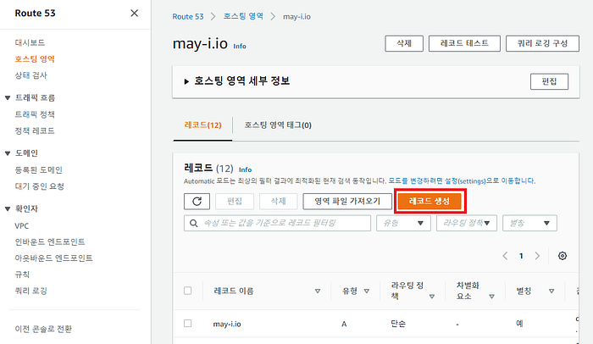Select all records with header checkbox
This screenshot has height=344, width=593.
(187, 291)
